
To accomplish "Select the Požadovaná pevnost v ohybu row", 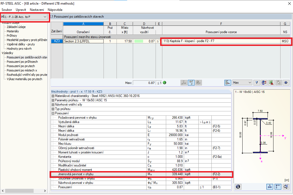I will click(x=141, y=118).
